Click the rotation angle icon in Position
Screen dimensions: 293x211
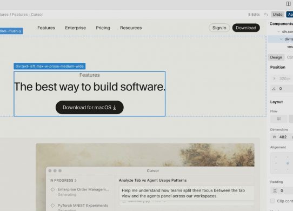[x=274, y=89]
